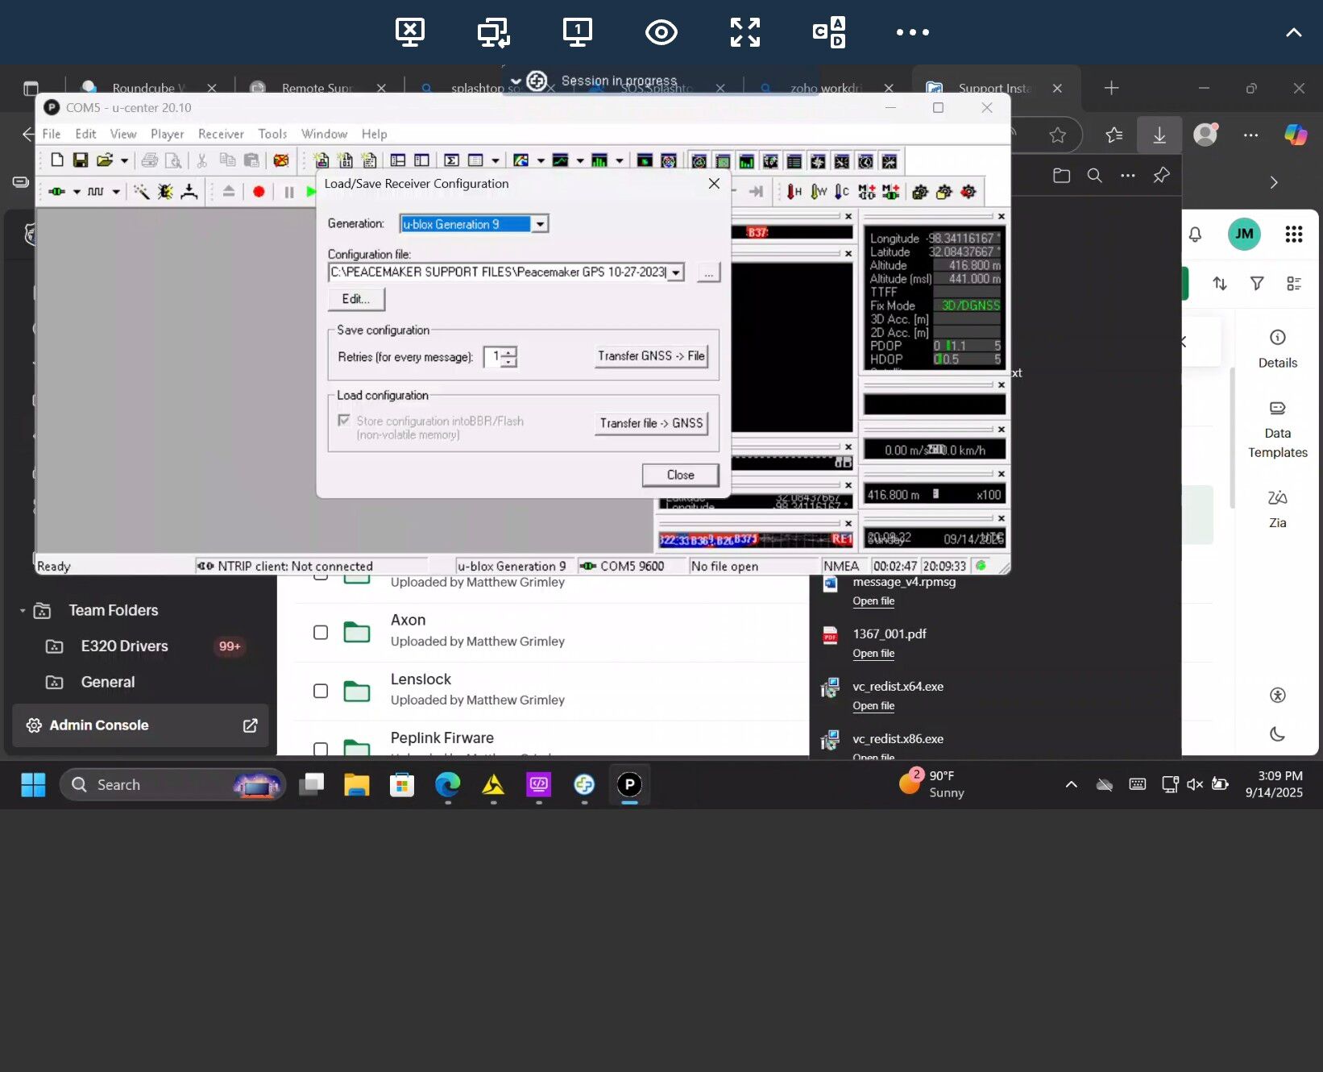Click the Windows taskbar Search box
Viewport: 1323px width, 1072px height.
(x=173, y=784)
